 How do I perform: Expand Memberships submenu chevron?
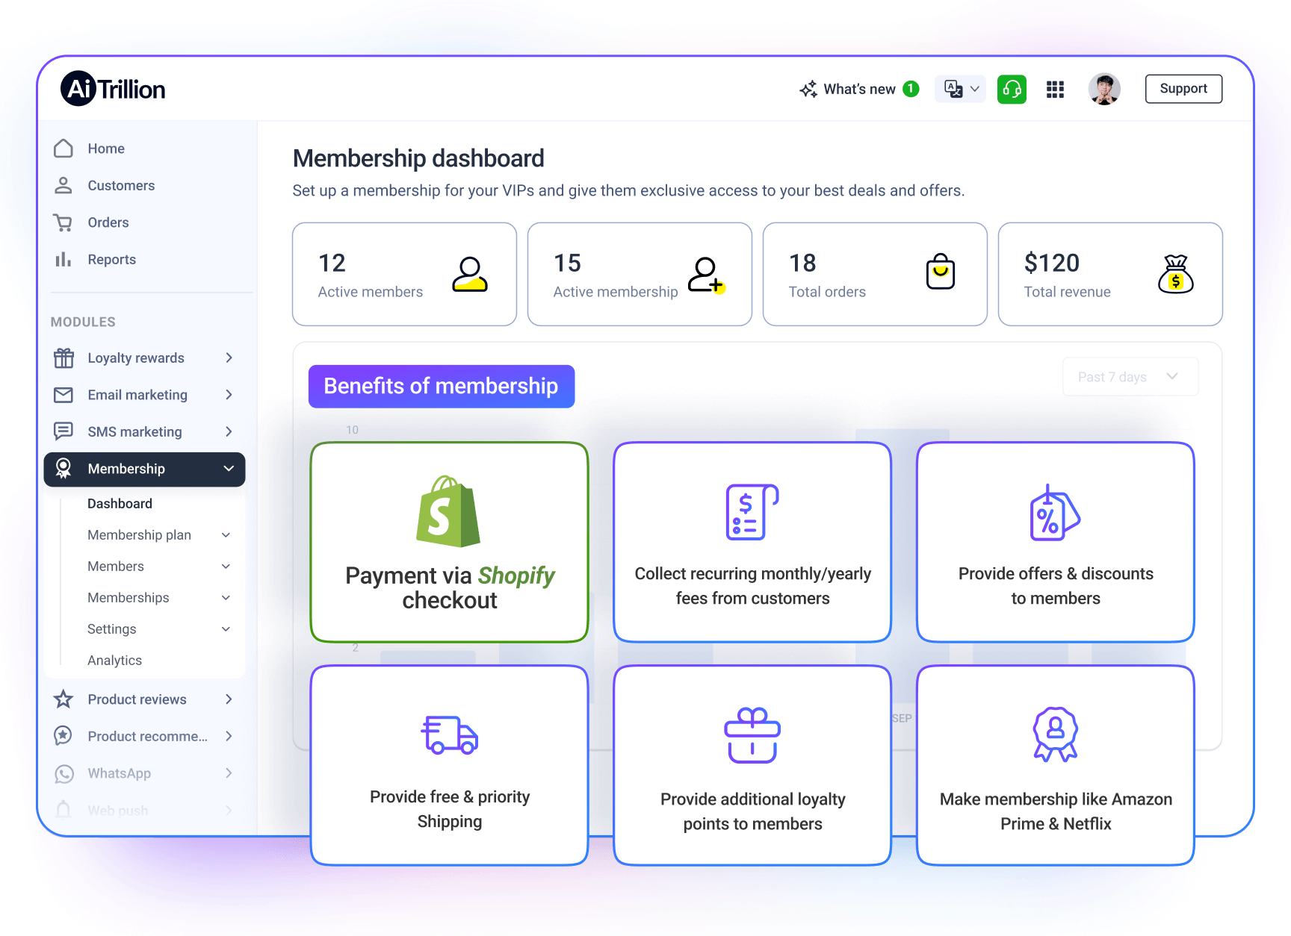pyautogui.click(x=226, y=598)
